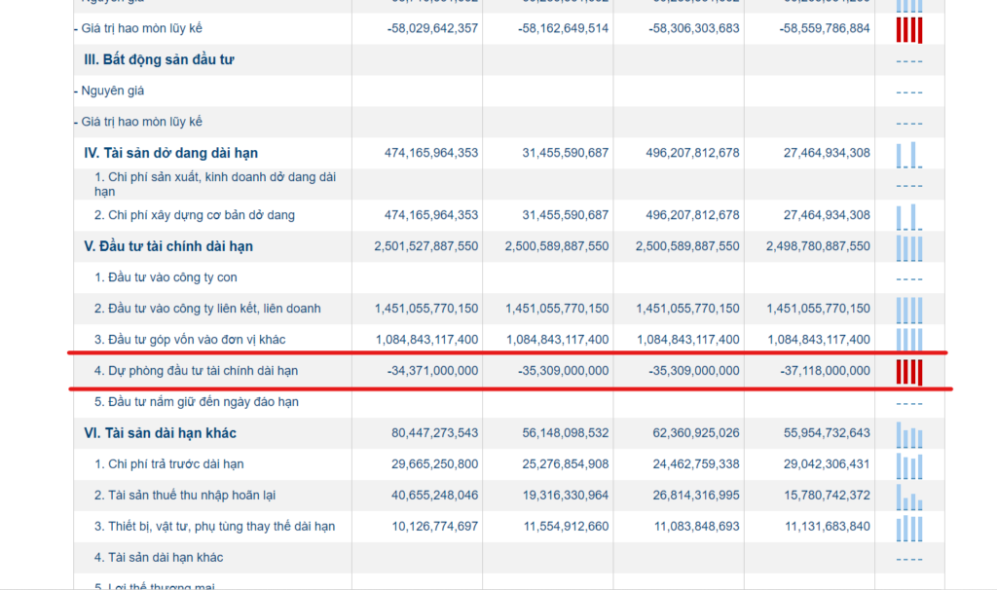The height and width of the screenshot is (590, 997).
Task: Select heading VI. Tài sản dài hạn khác
Action: 161,433
